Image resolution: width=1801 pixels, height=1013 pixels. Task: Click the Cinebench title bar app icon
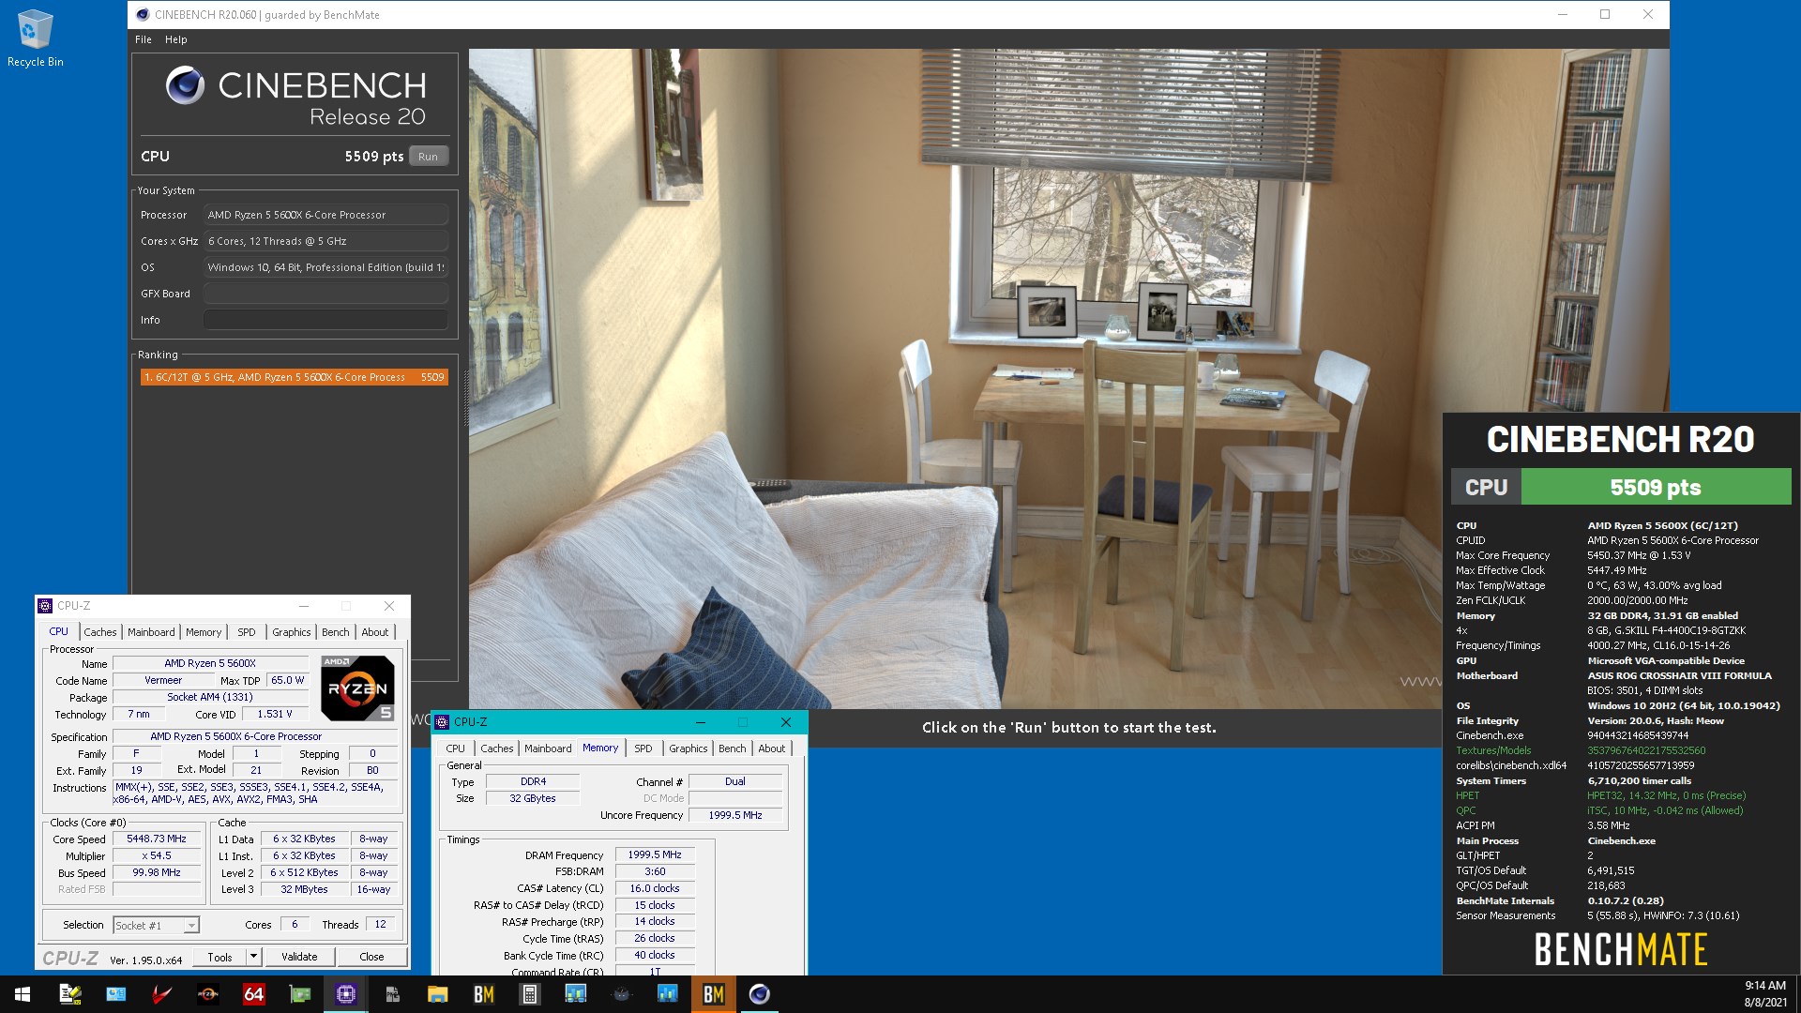(143, 14)
